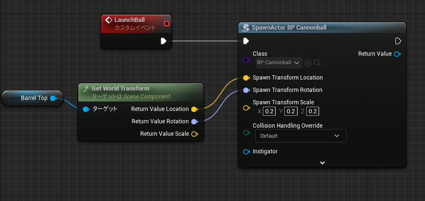Click the ターゲット input pin on Get World Transform
The image size is (425, 201).
pyautogui.click(x=86, y=109)
